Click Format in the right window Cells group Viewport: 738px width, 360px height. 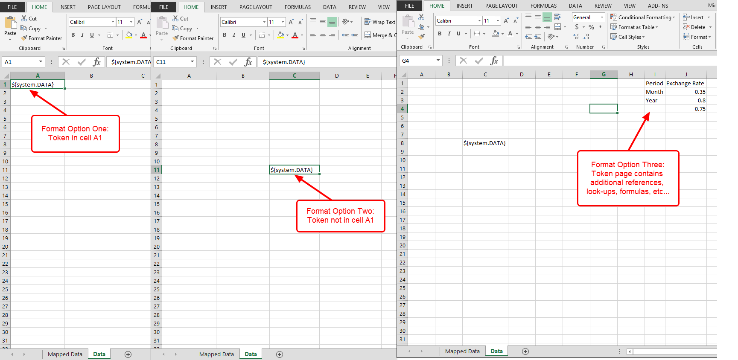[697, 37]
